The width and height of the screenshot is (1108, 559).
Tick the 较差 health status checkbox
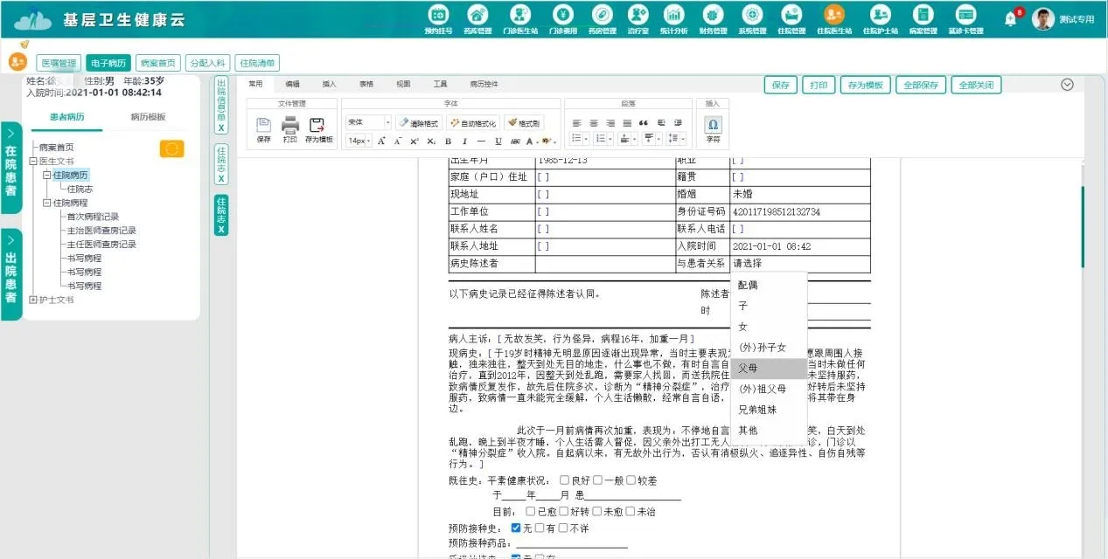tap(631, 480)
